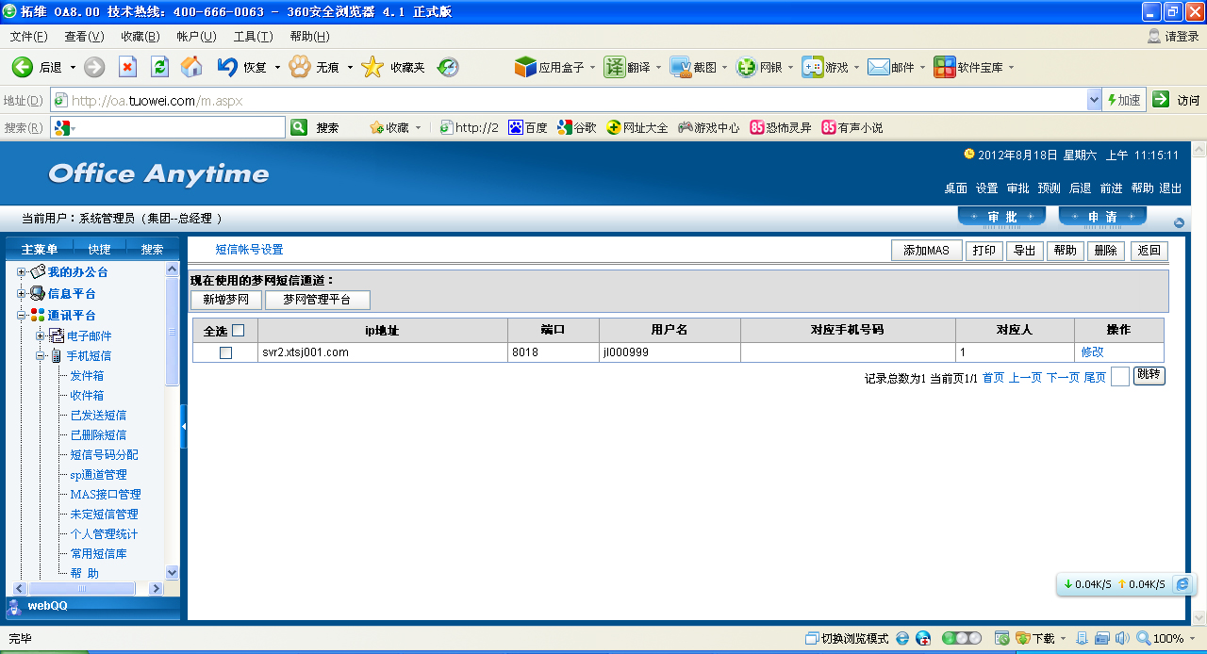Click the page zoom 100% control
This screenshot has height=654, width=1207.
(x=1160, y=638)
